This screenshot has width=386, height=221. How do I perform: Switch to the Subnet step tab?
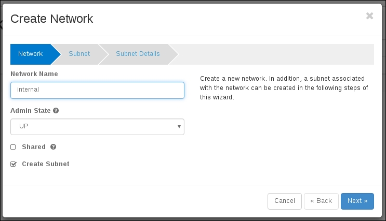[79, 54]
